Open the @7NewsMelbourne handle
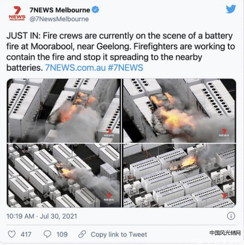Image resolution: width=244 pixels, height=245 pixels. coord(59,19)
